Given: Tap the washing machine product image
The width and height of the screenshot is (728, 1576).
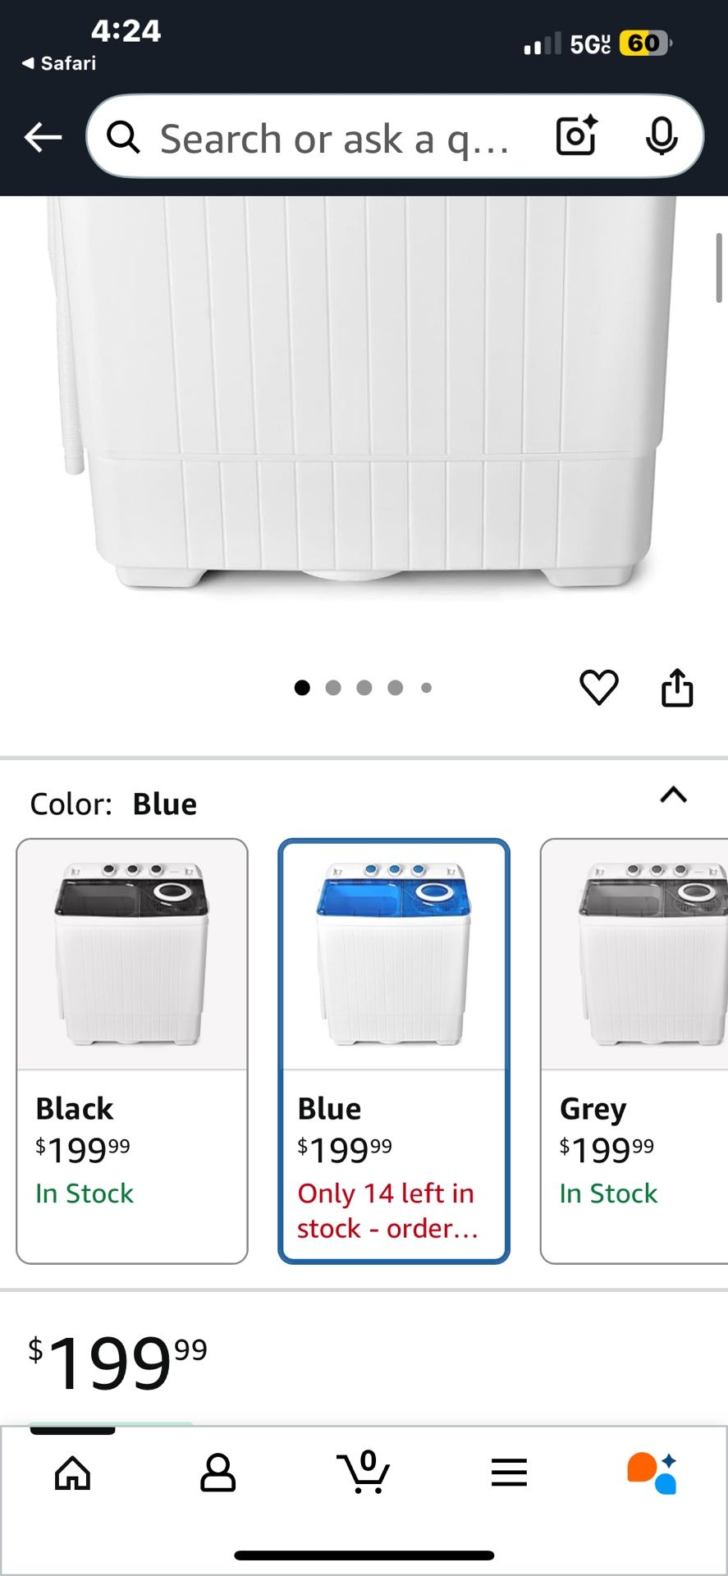Looking at the screenshot, I should pyautogui.click(x=362, y=394).
